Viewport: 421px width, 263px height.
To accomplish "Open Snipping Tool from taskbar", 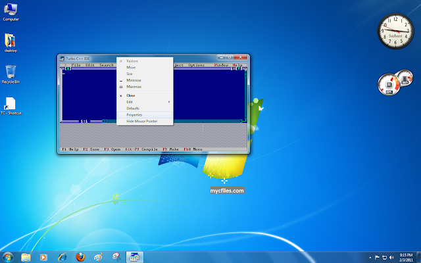I will point(116,257).
